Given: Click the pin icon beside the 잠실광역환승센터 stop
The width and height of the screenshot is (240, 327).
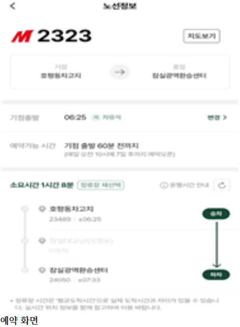Looking at the screenshot, I should click(x=42, y=270).
